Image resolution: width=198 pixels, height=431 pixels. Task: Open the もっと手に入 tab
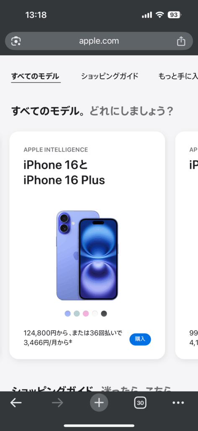tap(178, 76)
